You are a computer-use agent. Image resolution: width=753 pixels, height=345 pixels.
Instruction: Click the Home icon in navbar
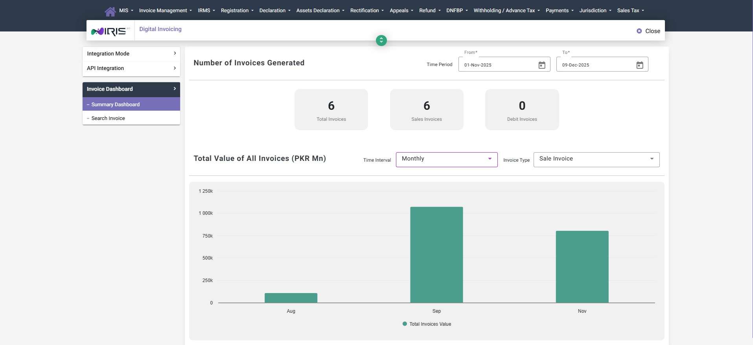pos(110,11)
